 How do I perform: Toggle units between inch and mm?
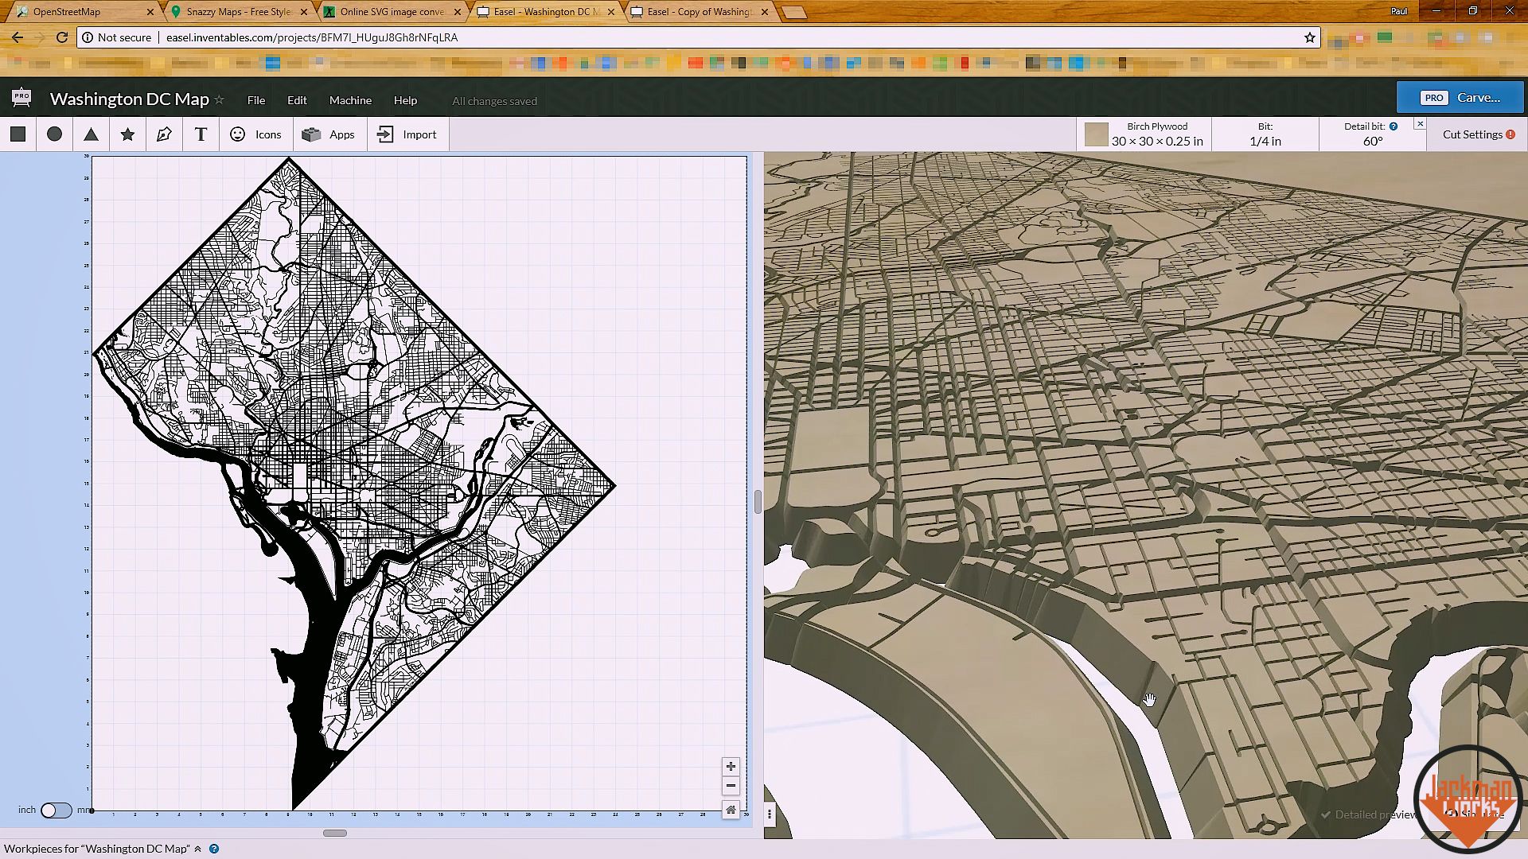click(x=56, y=810)
